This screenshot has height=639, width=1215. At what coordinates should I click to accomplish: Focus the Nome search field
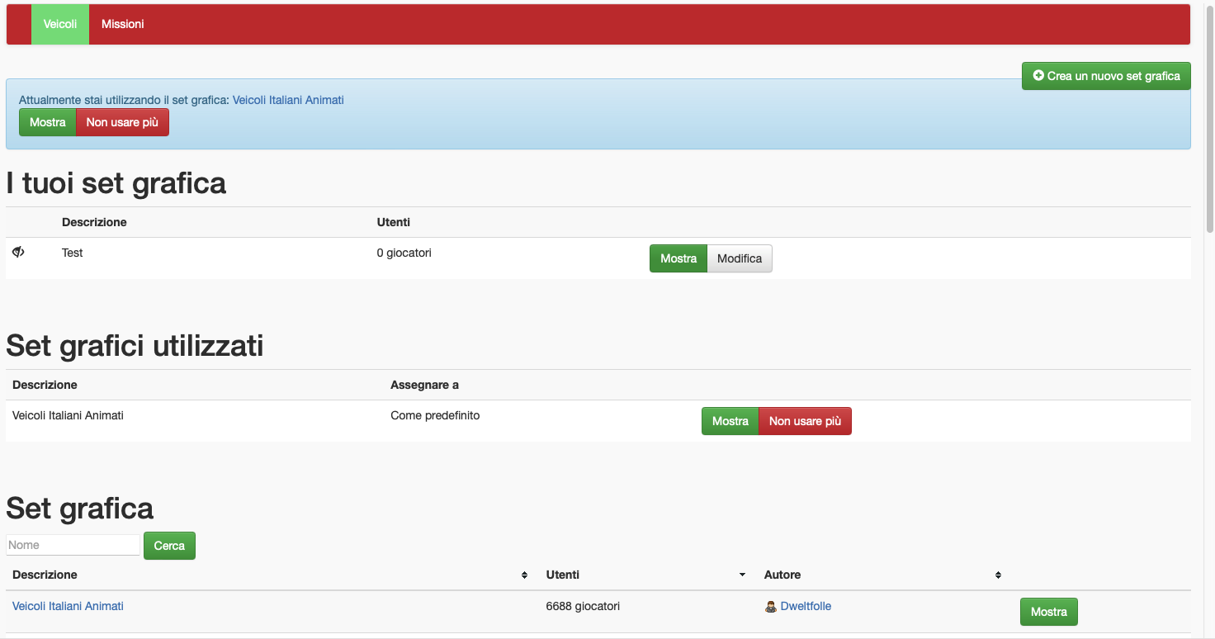73,545
